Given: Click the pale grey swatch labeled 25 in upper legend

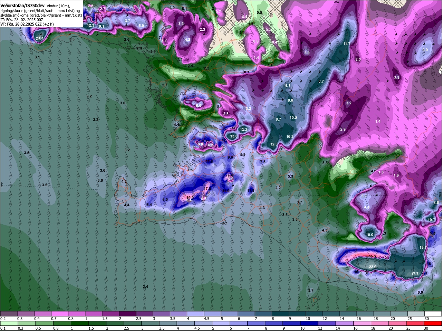Looking at the screenshot, I should pos(416,313).
